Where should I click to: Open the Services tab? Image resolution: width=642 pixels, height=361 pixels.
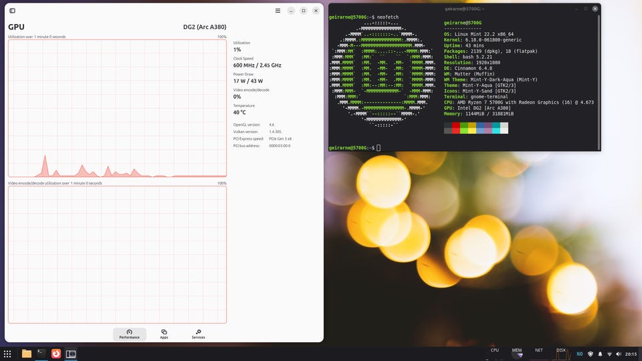198,334
